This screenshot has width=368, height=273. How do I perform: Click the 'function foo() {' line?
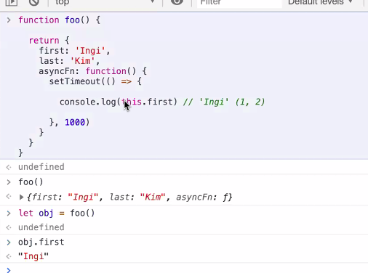[x=60, y=20]
